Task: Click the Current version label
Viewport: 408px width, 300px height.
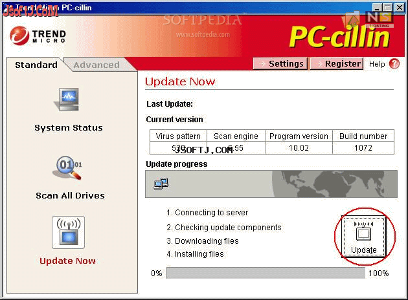Action: [x=175, y=120]
